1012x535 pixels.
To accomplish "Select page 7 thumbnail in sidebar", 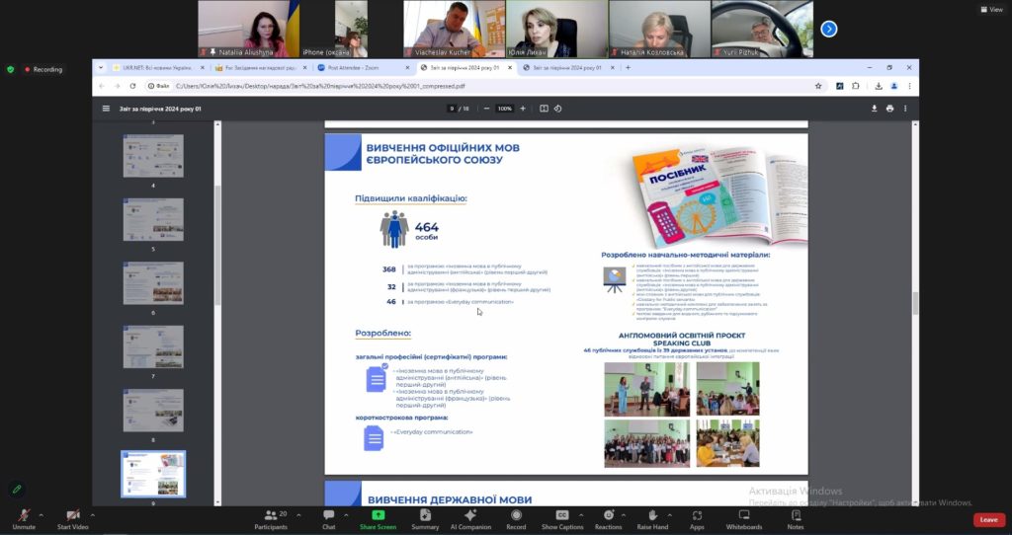I will [x=153, y=346].
